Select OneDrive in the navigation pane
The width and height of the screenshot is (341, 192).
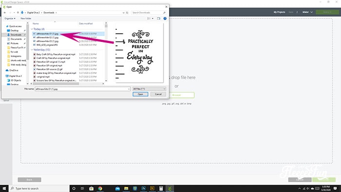coord(14,71)
